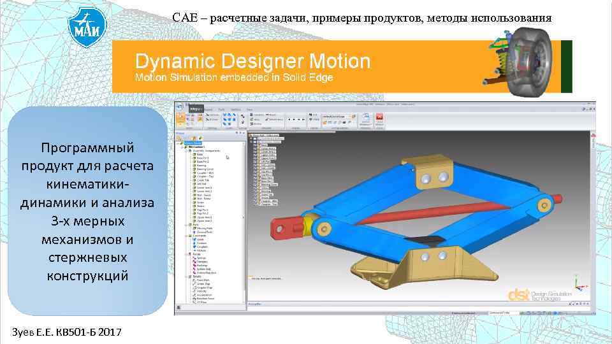
Task: Click the Dampers icon under Forces
Action: 194,262
